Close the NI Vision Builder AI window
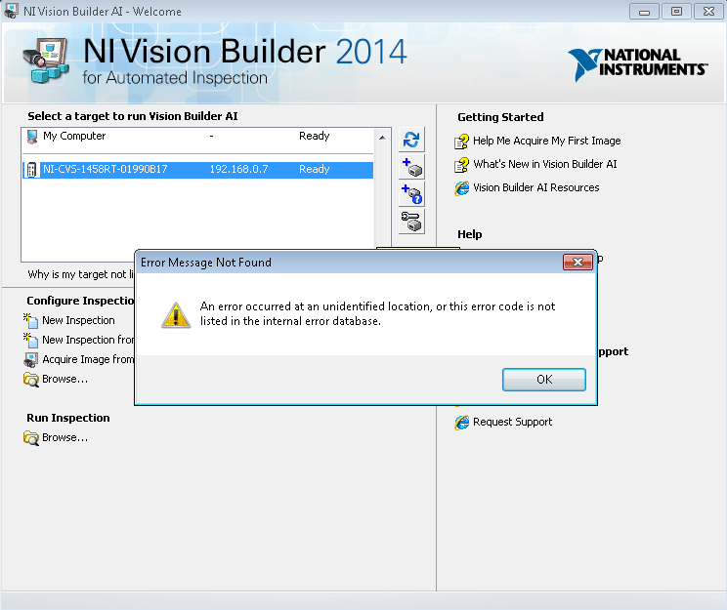The width and height of the screenshot is (727, 610). [708, 12]
